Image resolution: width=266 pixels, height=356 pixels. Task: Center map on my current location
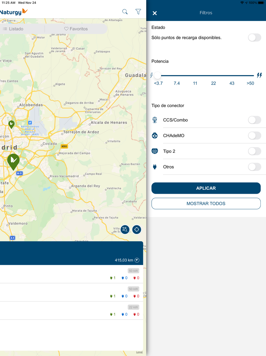136,229
